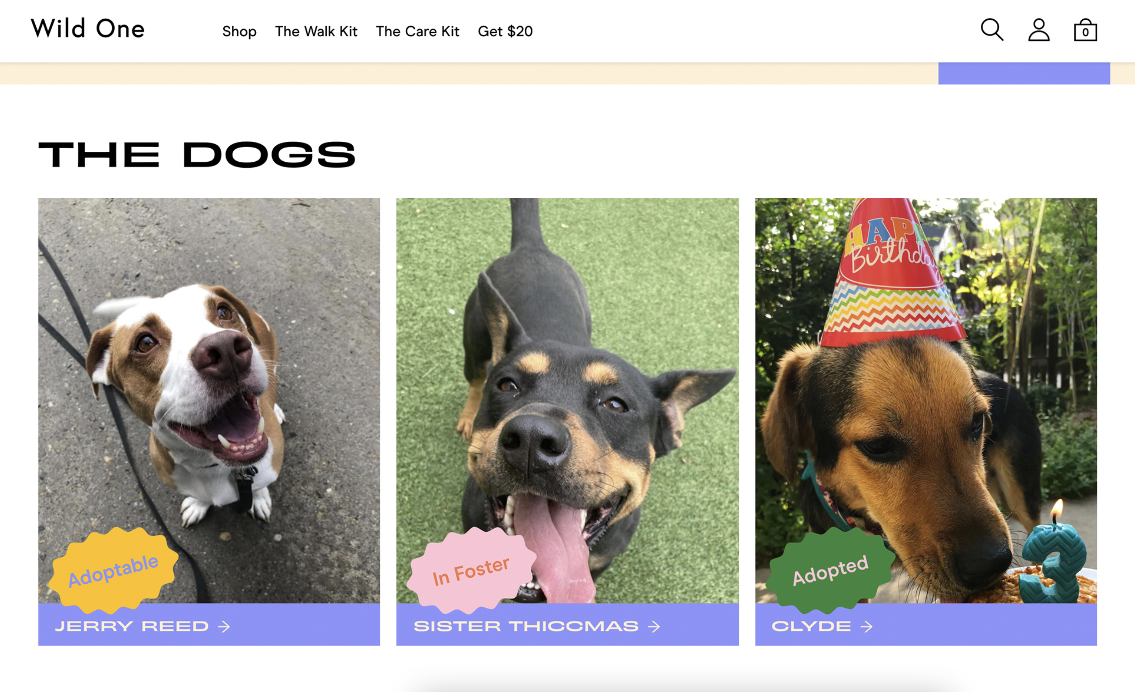Click the yellow Adoptable badge
Viewport: 1135px width, 692px height.
(x=113, y=570)
